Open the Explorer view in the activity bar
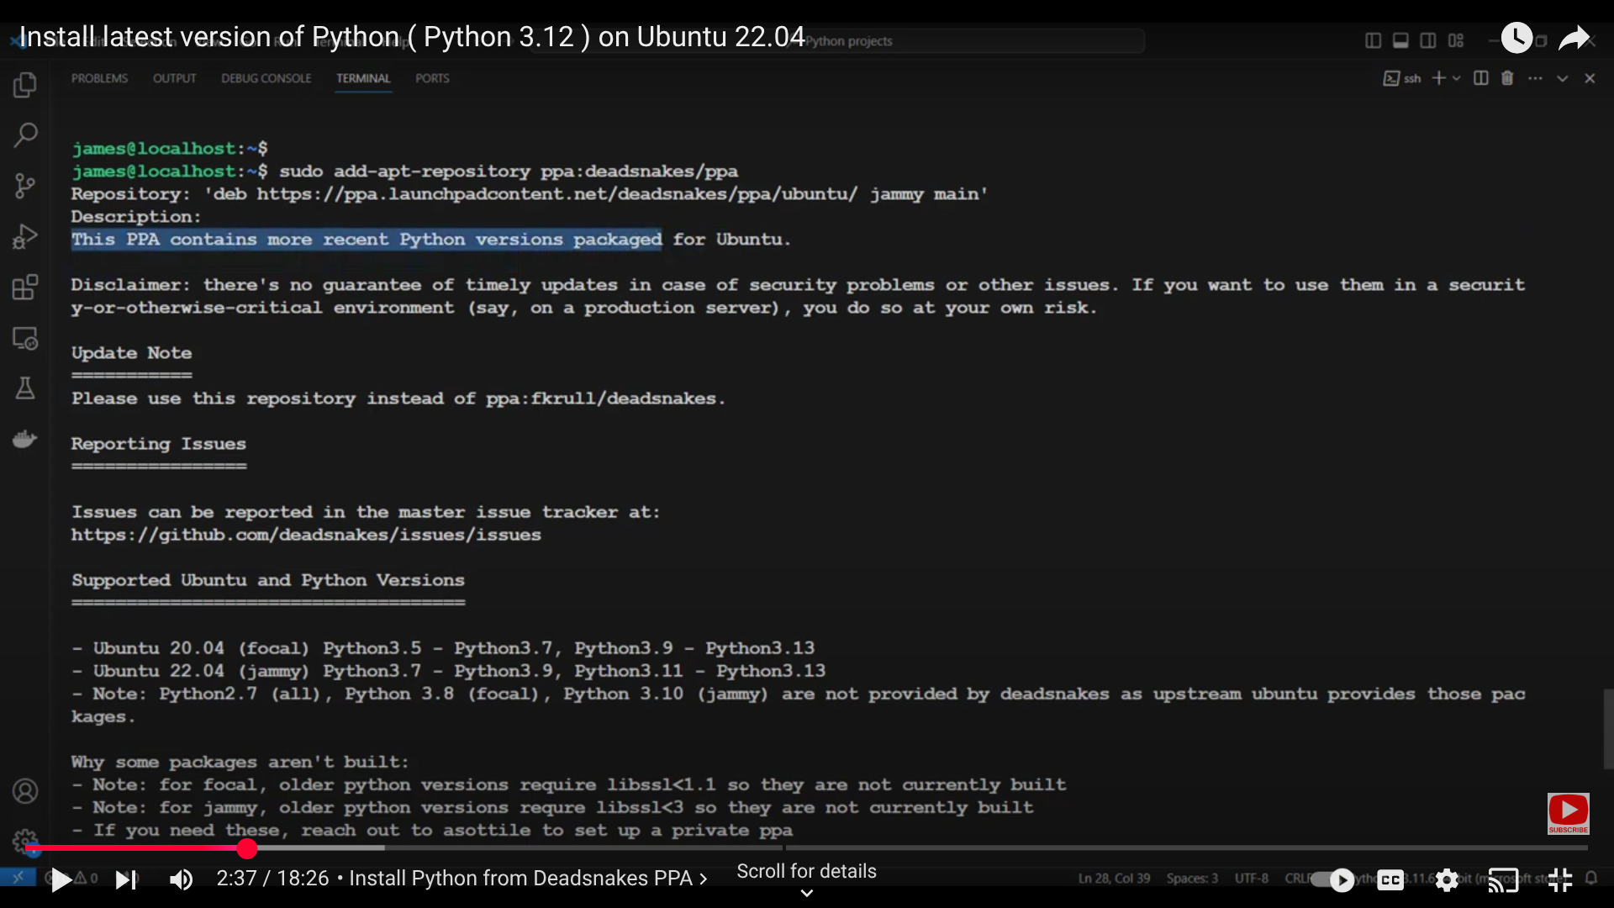The height and width of the screenshot is (908, 1614). 25,84
